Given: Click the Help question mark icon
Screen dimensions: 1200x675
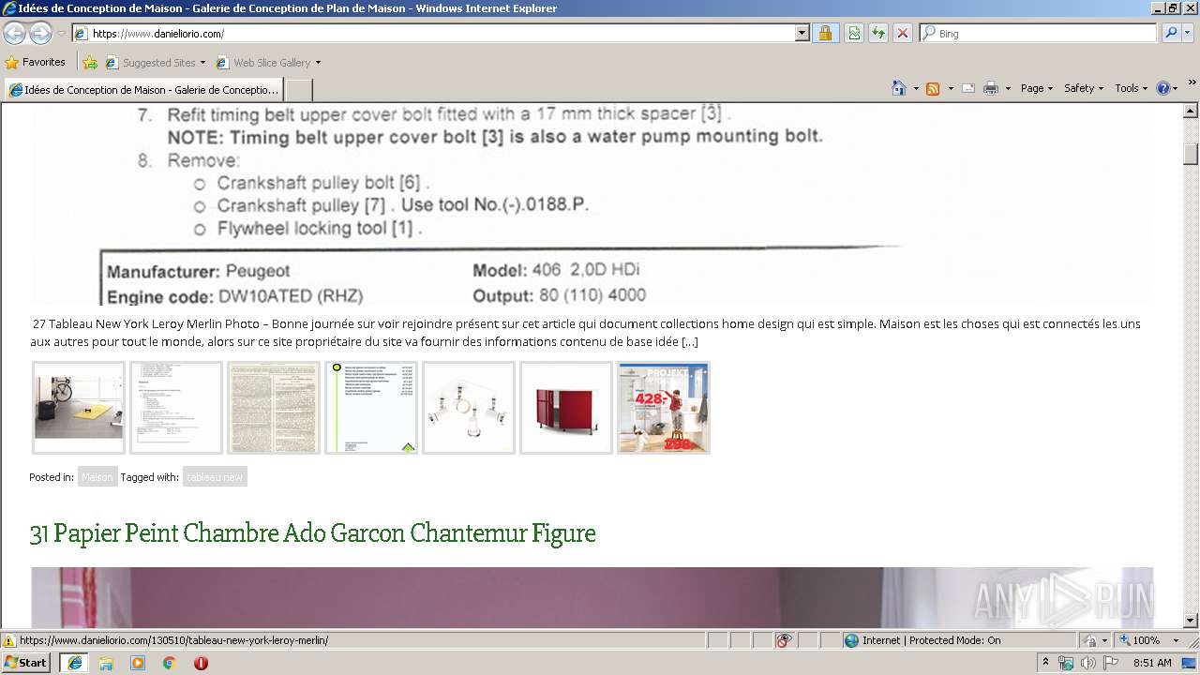Looking at the screenshot, I should tap(1163, 88).
